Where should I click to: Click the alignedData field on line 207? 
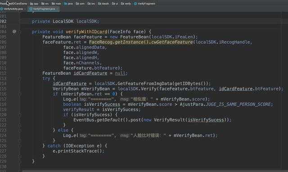pos(90,47)
